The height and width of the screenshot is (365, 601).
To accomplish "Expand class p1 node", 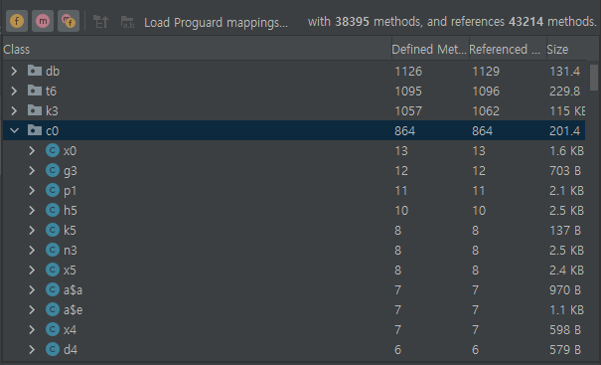I will point(32,190).
